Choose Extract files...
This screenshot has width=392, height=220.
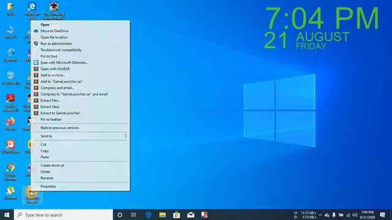(80, 100)
